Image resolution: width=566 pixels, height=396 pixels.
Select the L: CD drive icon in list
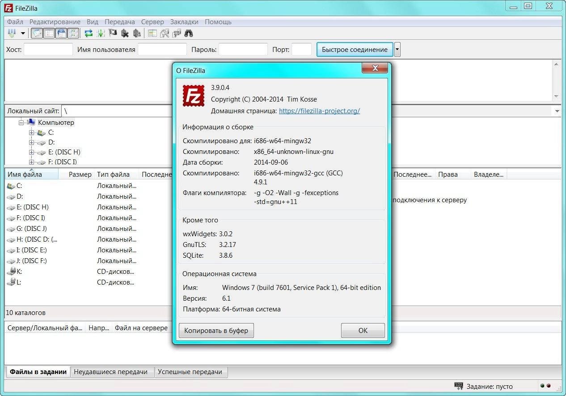click(11, 282)
